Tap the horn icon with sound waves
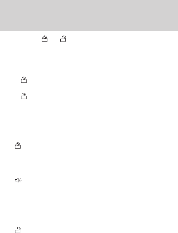This screenshot has width=178, height=233. pyautogui.click(x=18, y=180)
